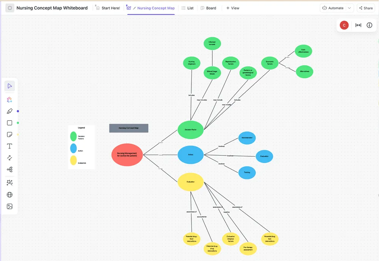Open the Board tab
This screenshot has height=261, width=379.
tap(208, 8)
